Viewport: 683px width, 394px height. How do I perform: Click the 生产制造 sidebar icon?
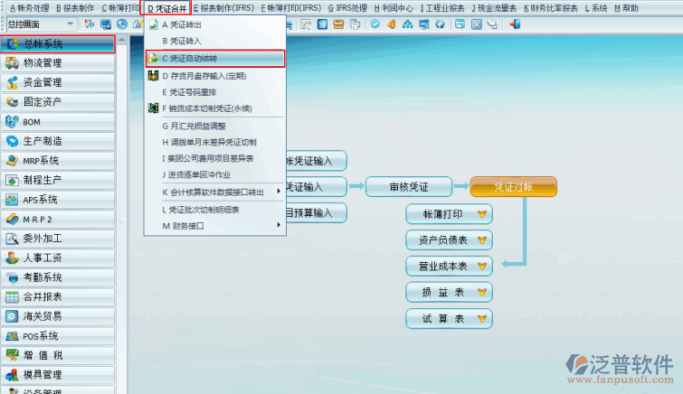pyautogui.click(x=13, y=141)
